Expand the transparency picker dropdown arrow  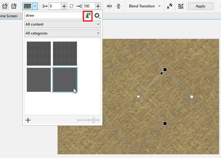pos(35,6)
